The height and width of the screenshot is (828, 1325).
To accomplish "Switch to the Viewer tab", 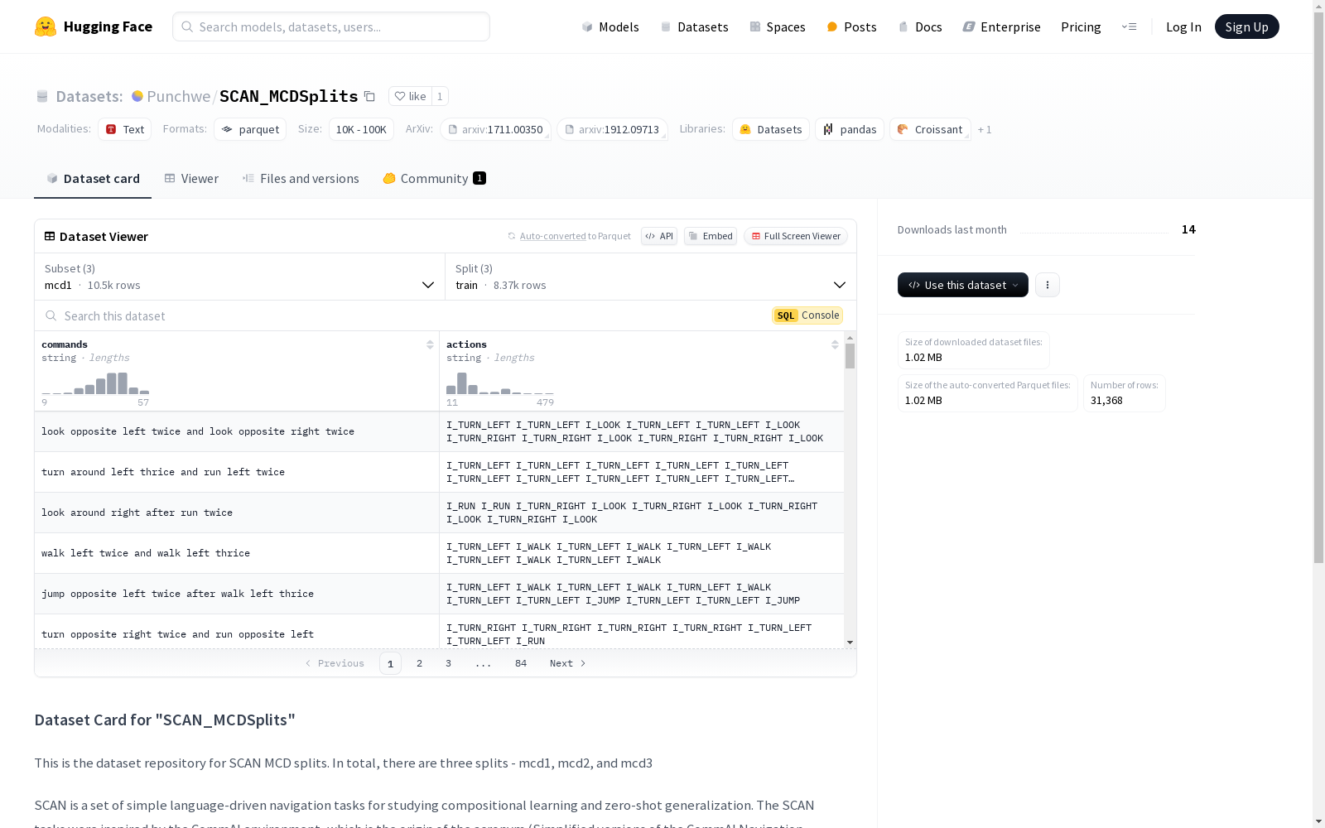I will point(191,179).
